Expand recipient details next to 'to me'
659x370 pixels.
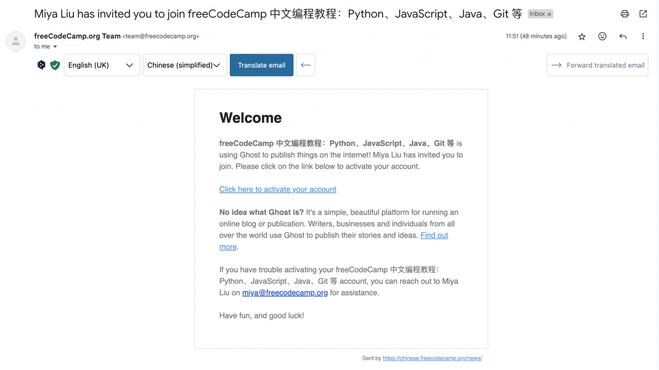pos(55,47)
